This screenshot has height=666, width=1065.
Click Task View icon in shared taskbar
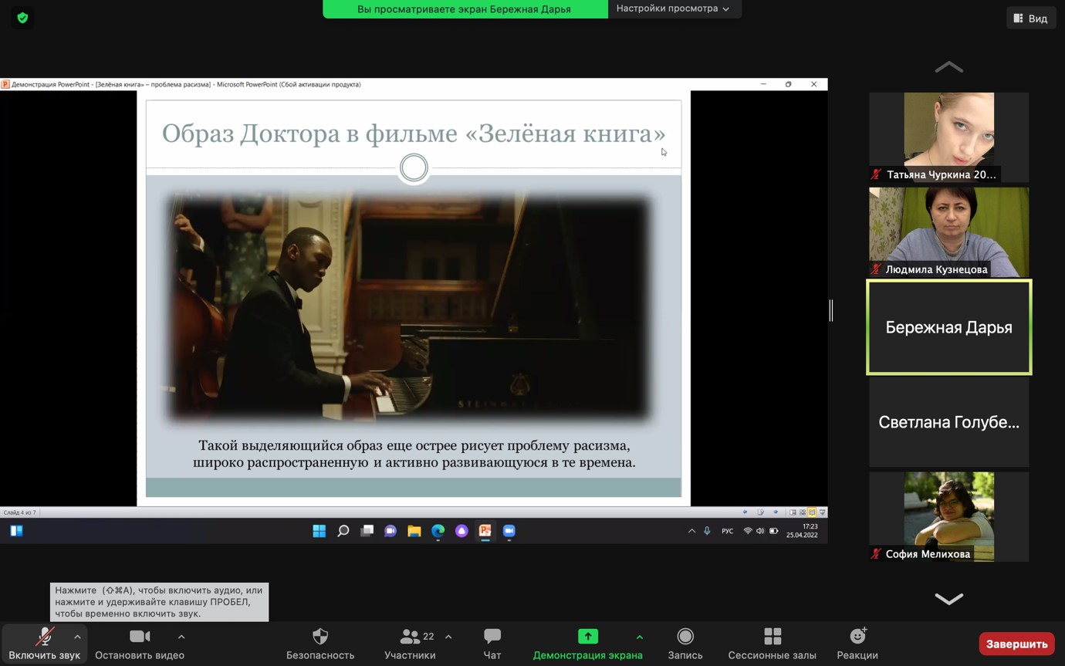click(x=367, y=531)
